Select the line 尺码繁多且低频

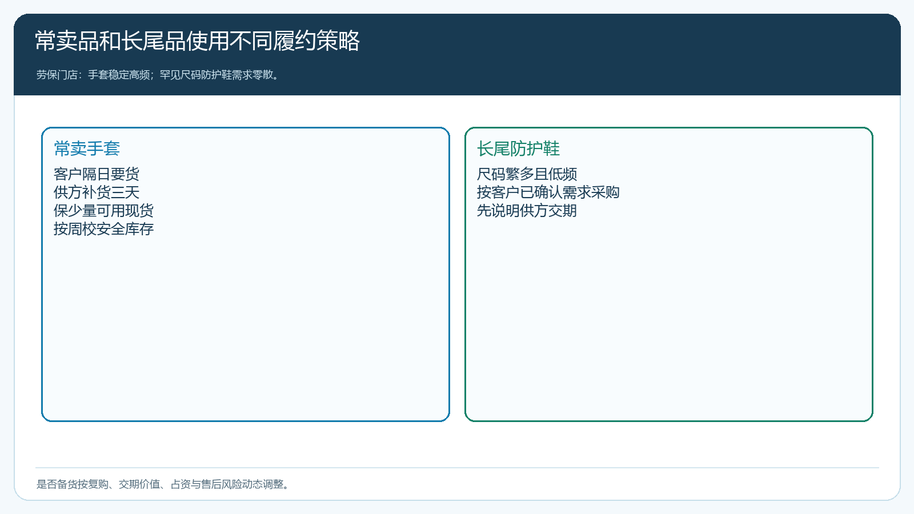[x=527, y=174]
